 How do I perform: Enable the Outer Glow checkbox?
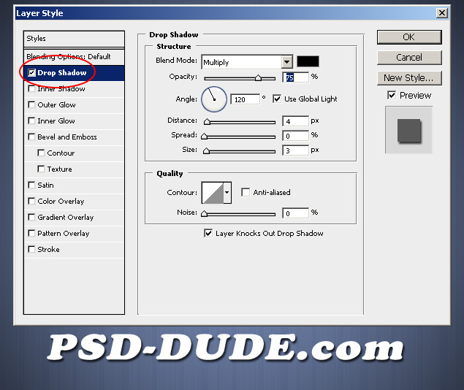pyautogui.click(x=31, y=104)
